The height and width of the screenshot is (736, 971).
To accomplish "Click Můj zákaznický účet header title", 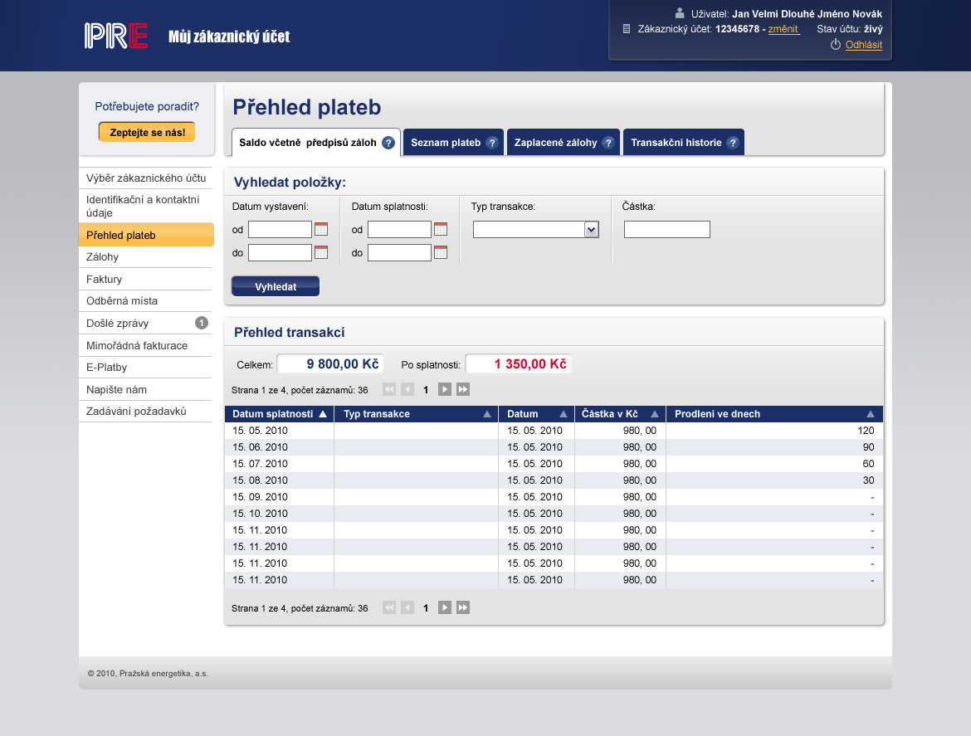I will click(229, 37).
